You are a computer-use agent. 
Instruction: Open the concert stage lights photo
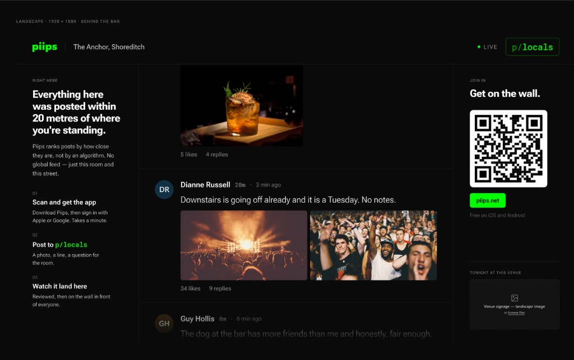244,245
